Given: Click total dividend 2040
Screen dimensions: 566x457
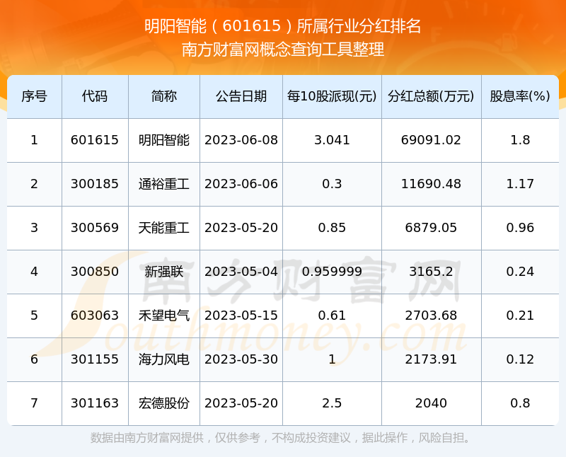Looking at the screenshot, I should point(431,403).
